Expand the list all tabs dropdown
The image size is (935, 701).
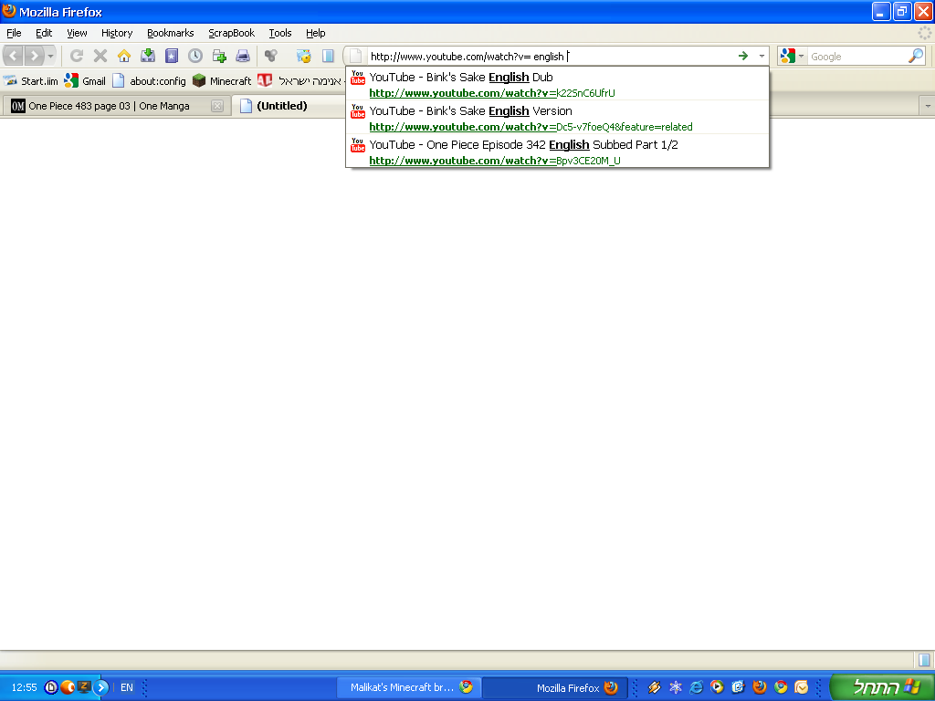(x=928, y=106)
